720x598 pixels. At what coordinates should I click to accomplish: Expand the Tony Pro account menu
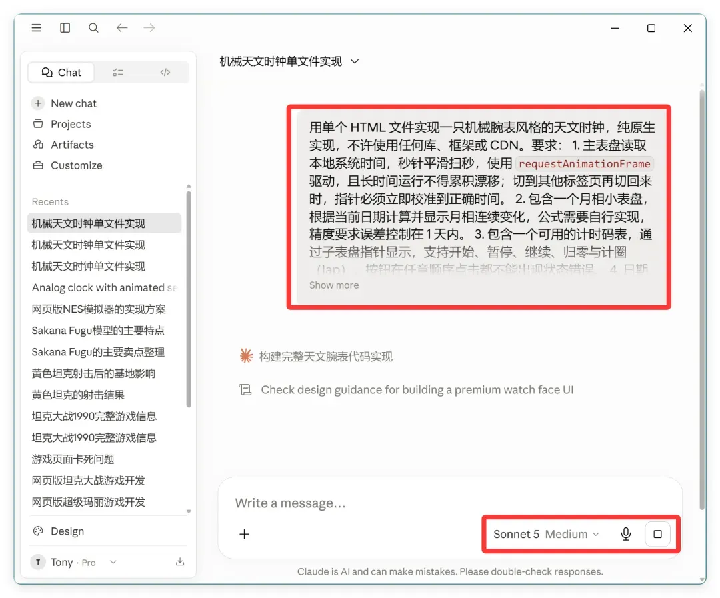(75, 562)
